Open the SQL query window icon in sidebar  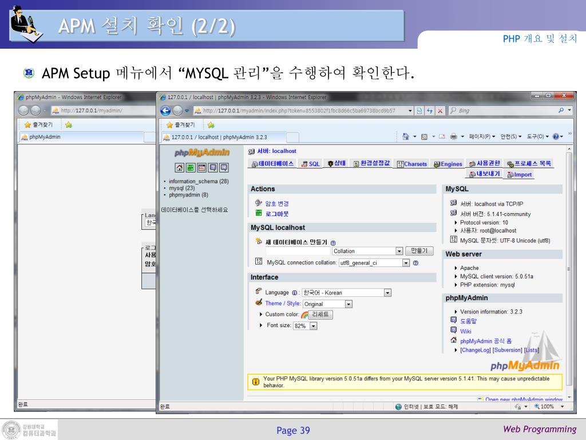pyautogui.click(x=202, y=168)
